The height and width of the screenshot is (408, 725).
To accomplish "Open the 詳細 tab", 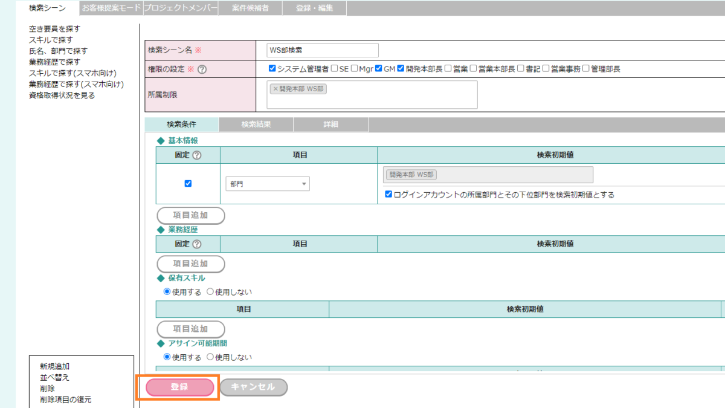I will [330, 125].
